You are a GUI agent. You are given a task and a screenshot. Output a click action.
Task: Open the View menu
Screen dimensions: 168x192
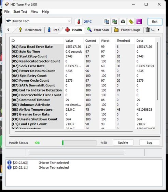(x=34, y=12)
